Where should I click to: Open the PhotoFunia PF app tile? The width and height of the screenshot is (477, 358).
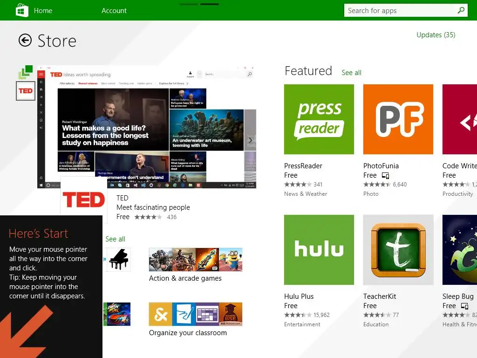tap(398, 119)
